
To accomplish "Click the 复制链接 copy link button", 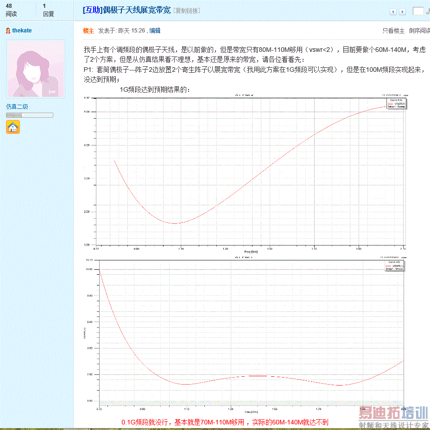I will coord(186,11).
